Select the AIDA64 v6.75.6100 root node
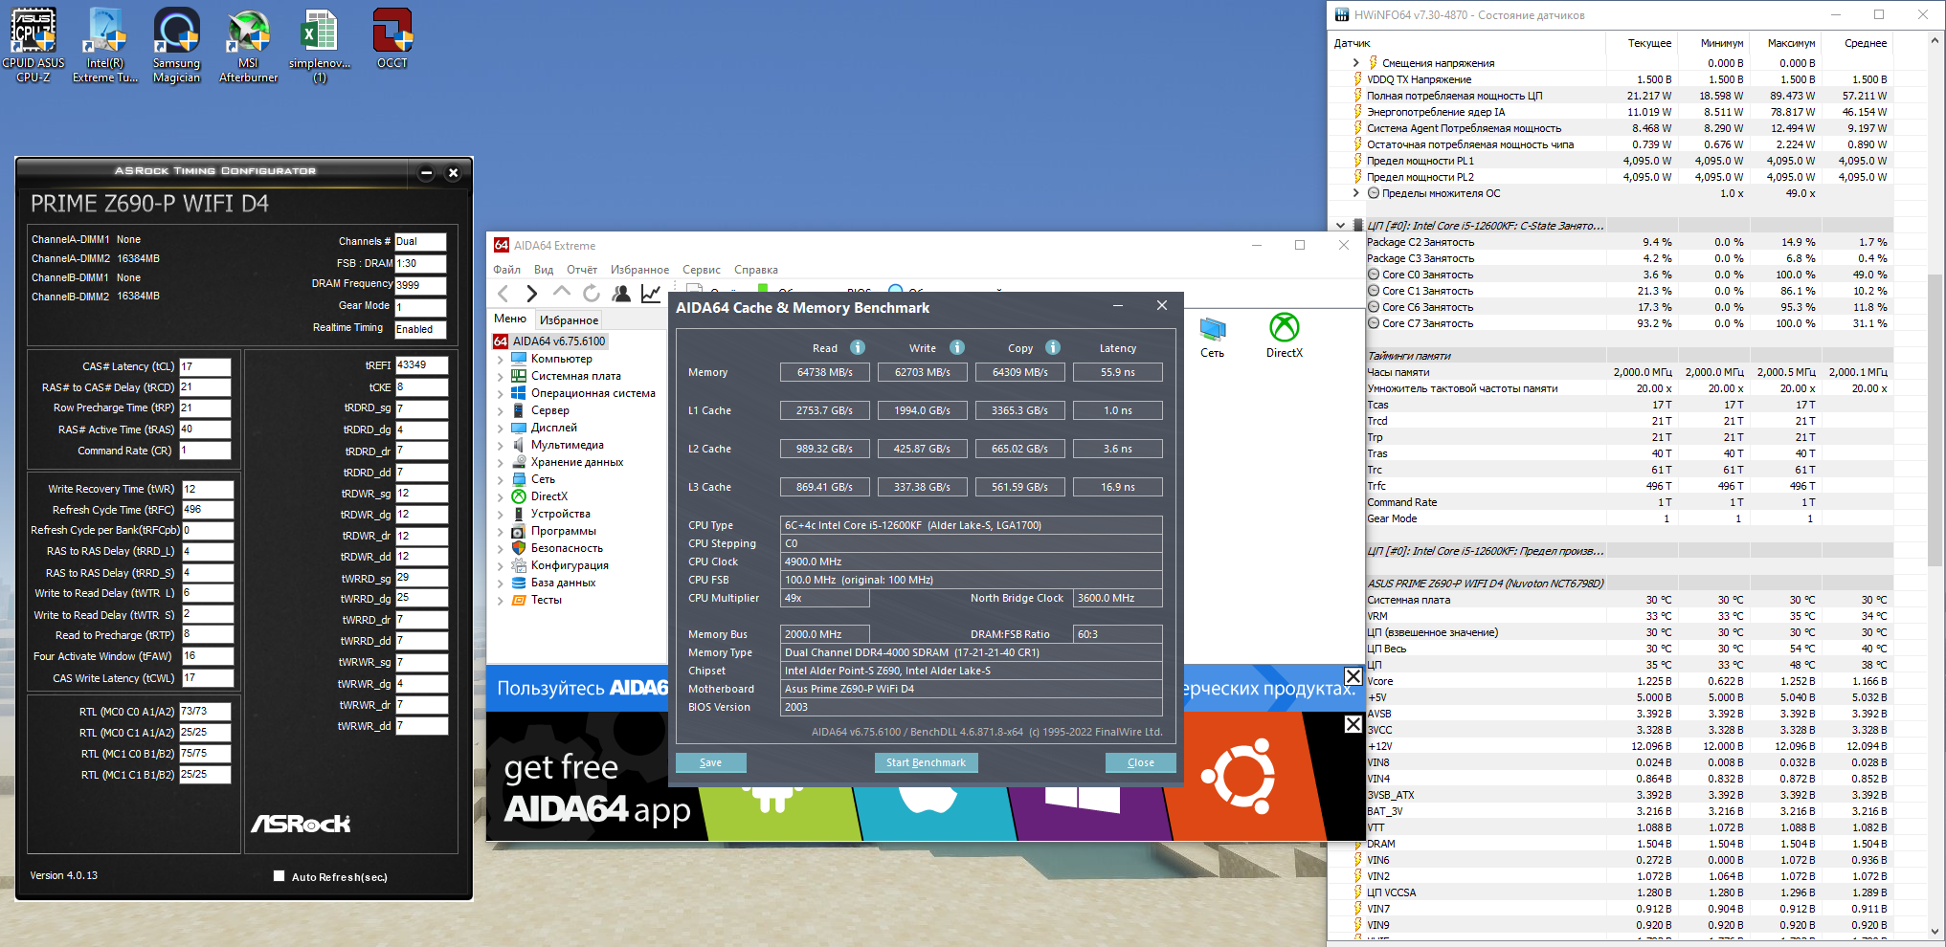This screenshot has height=947, width=1946. 559,341
